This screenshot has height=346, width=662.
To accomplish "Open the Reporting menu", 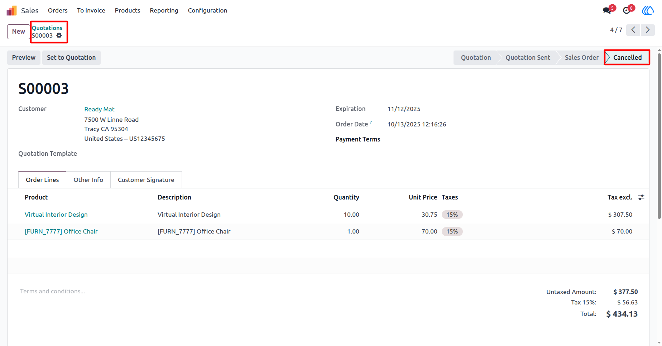I will 164,10.
